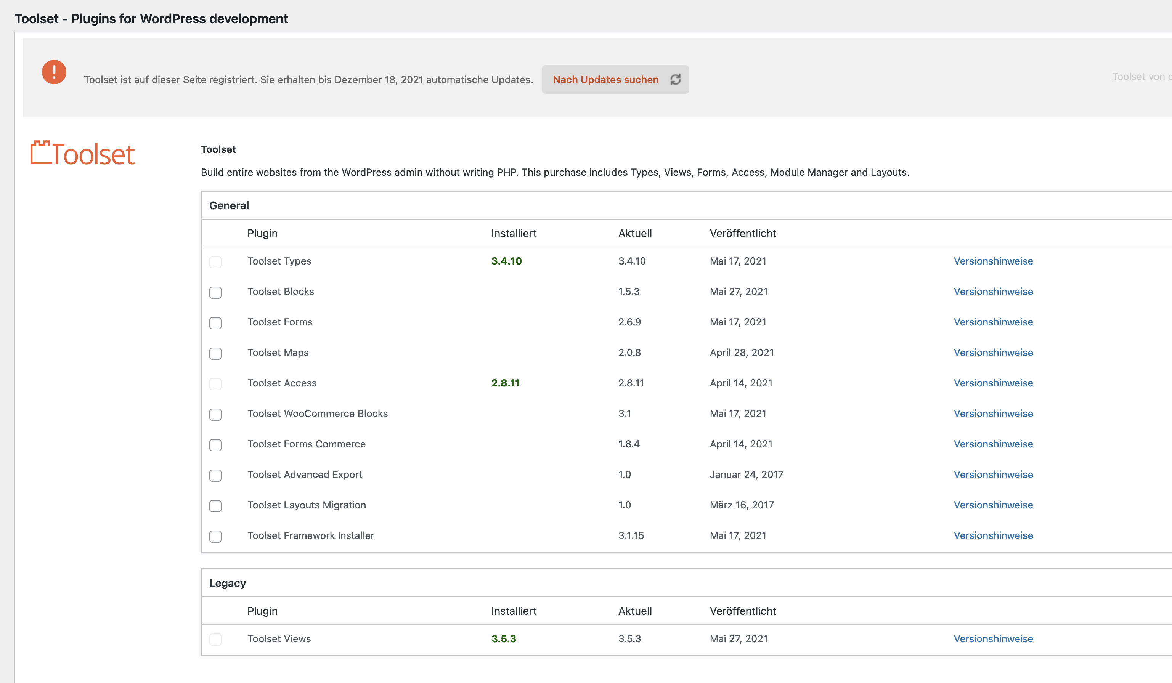The height and width of the screenshot is (683, 1172).
Task: Click page title 'Toolset - Plugins for WordPress development'
Action: (151, 19)
